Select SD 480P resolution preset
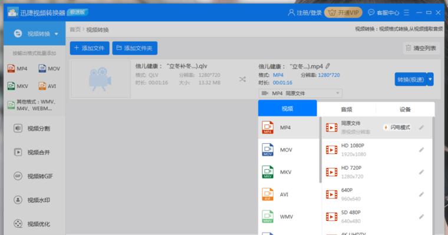 click(x=377, y=217)
